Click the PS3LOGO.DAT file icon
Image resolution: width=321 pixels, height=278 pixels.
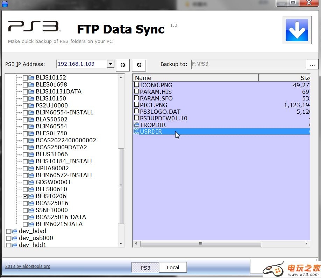click(x=137, y=112)
